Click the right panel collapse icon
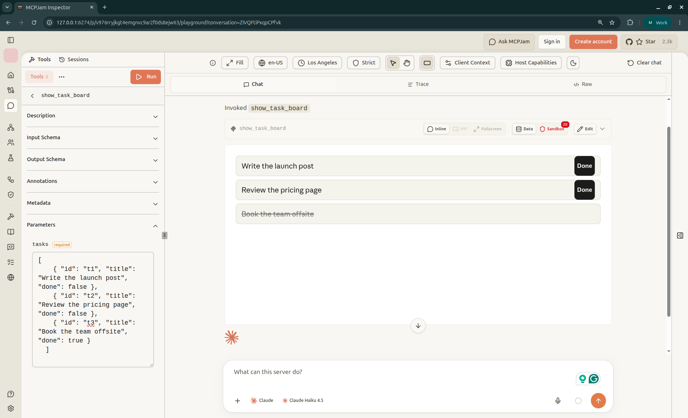The image size is (688, 418). [680, 235]
